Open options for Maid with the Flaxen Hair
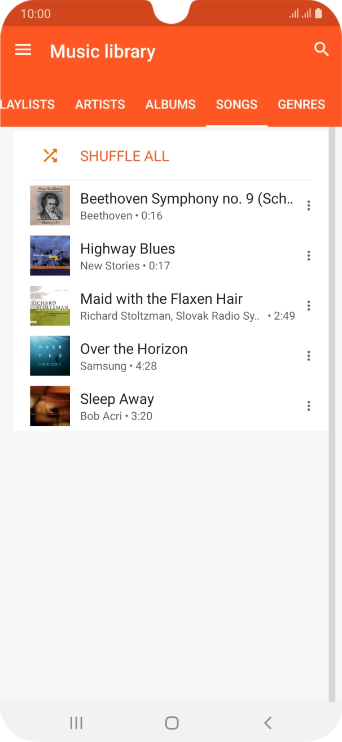The image size is (342, 742). (x=309, y=305)
